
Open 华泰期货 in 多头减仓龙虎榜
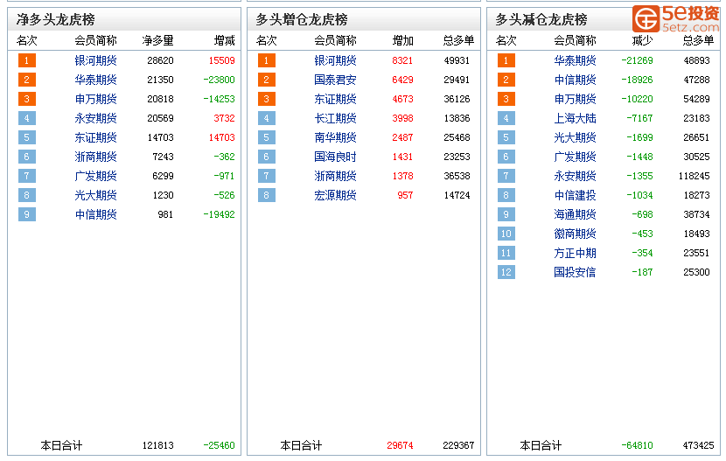575,60
